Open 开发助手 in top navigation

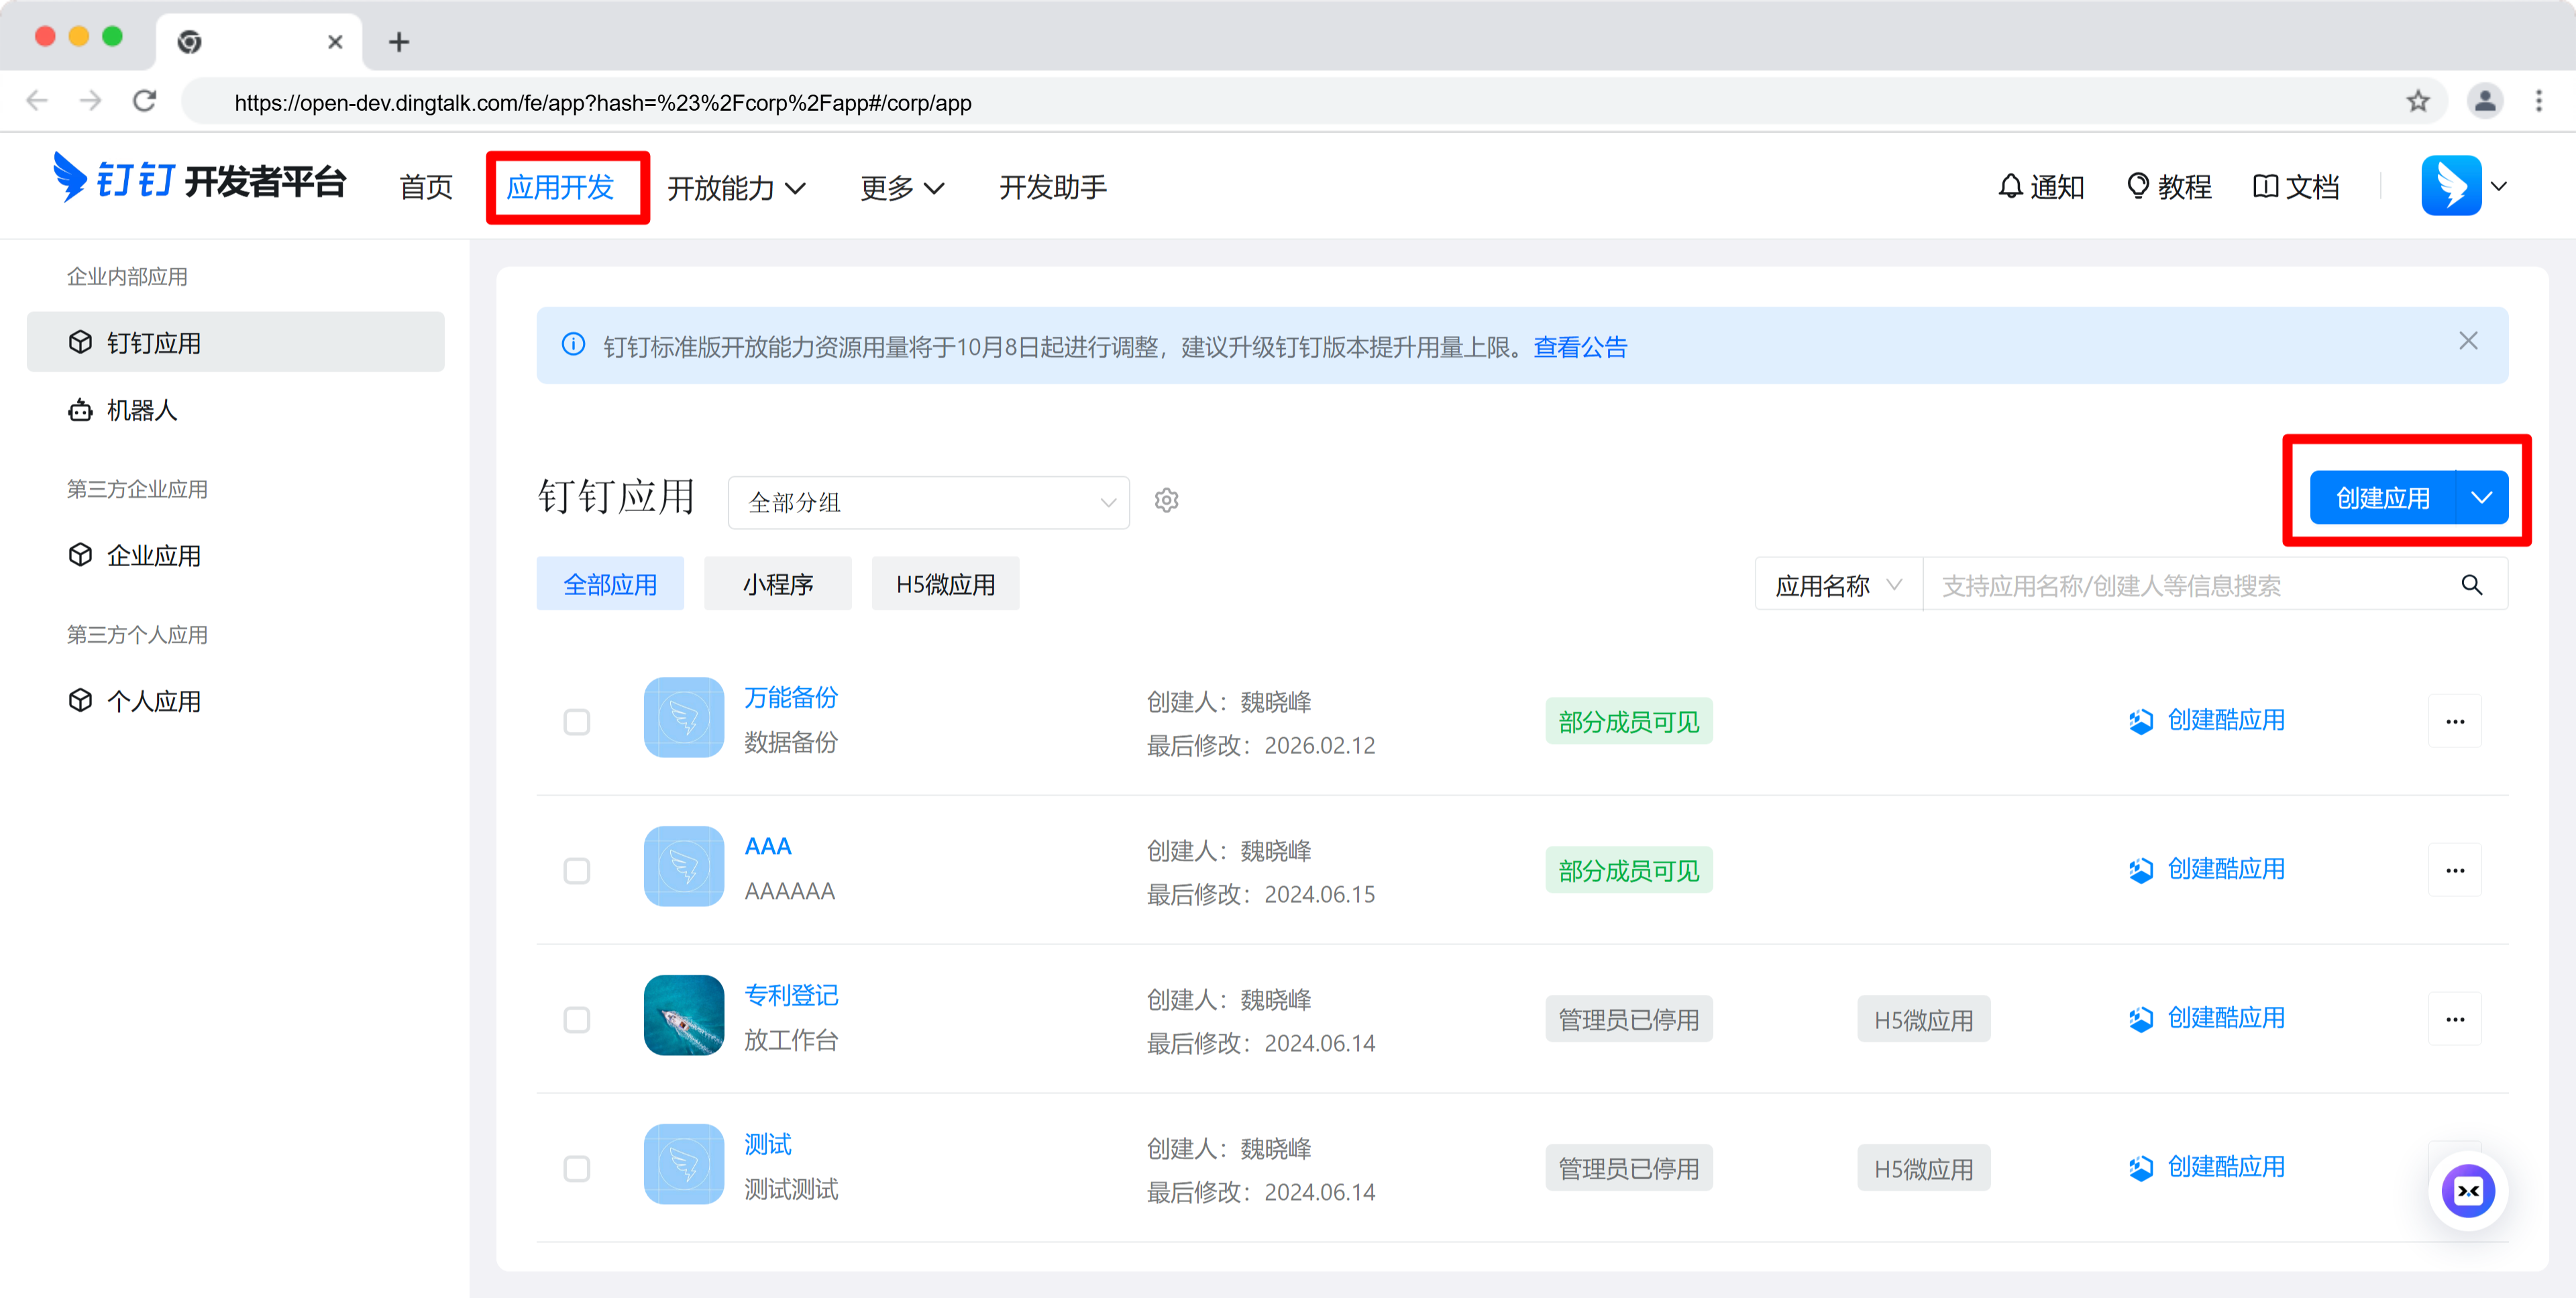(x=1053, y=187)
